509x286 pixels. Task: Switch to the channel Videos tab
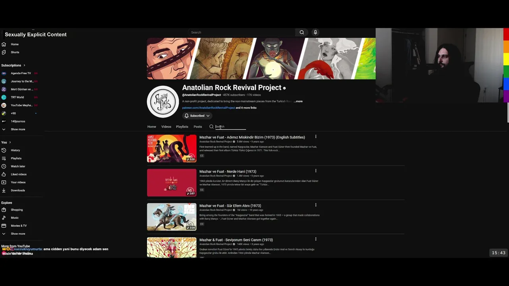(x=166, y=127)
